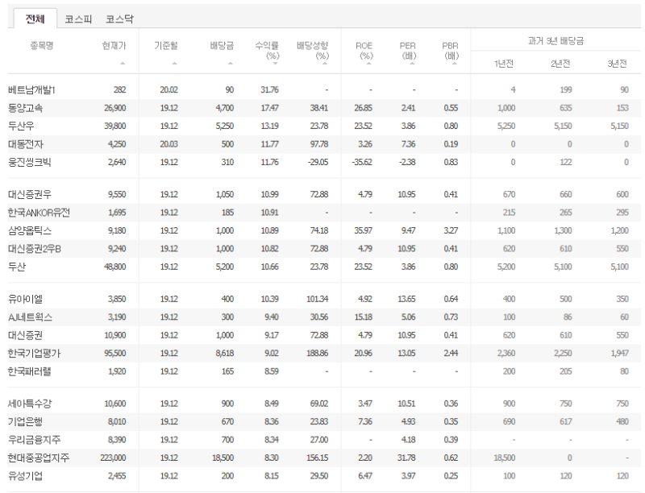645x493 pixels.
Task: Open stock 삼양옵틱스
Action: point(30,230)
